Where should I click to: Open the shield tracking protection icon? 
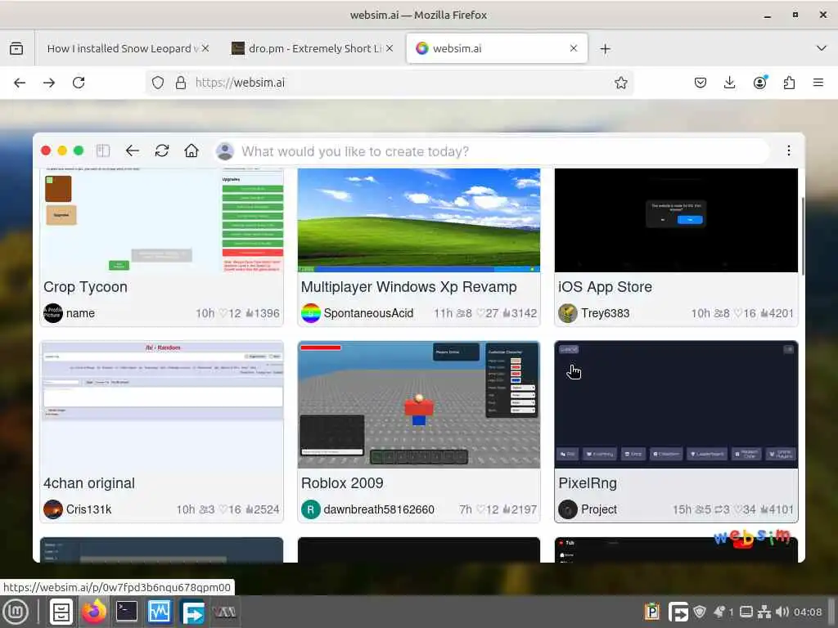click(158, 83)
